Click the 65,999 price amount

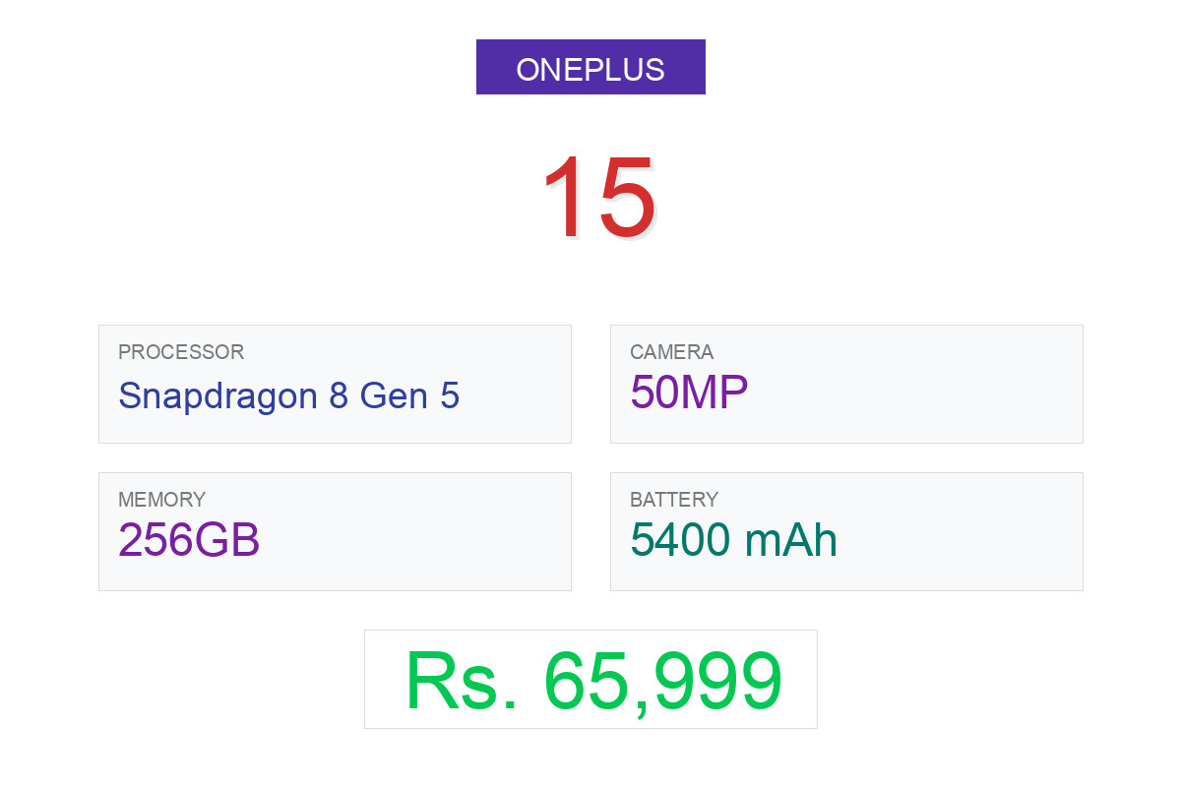[663, 681]
